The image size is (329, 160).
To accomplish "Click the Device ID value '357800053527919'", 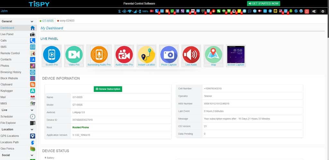I will [83, 120].
